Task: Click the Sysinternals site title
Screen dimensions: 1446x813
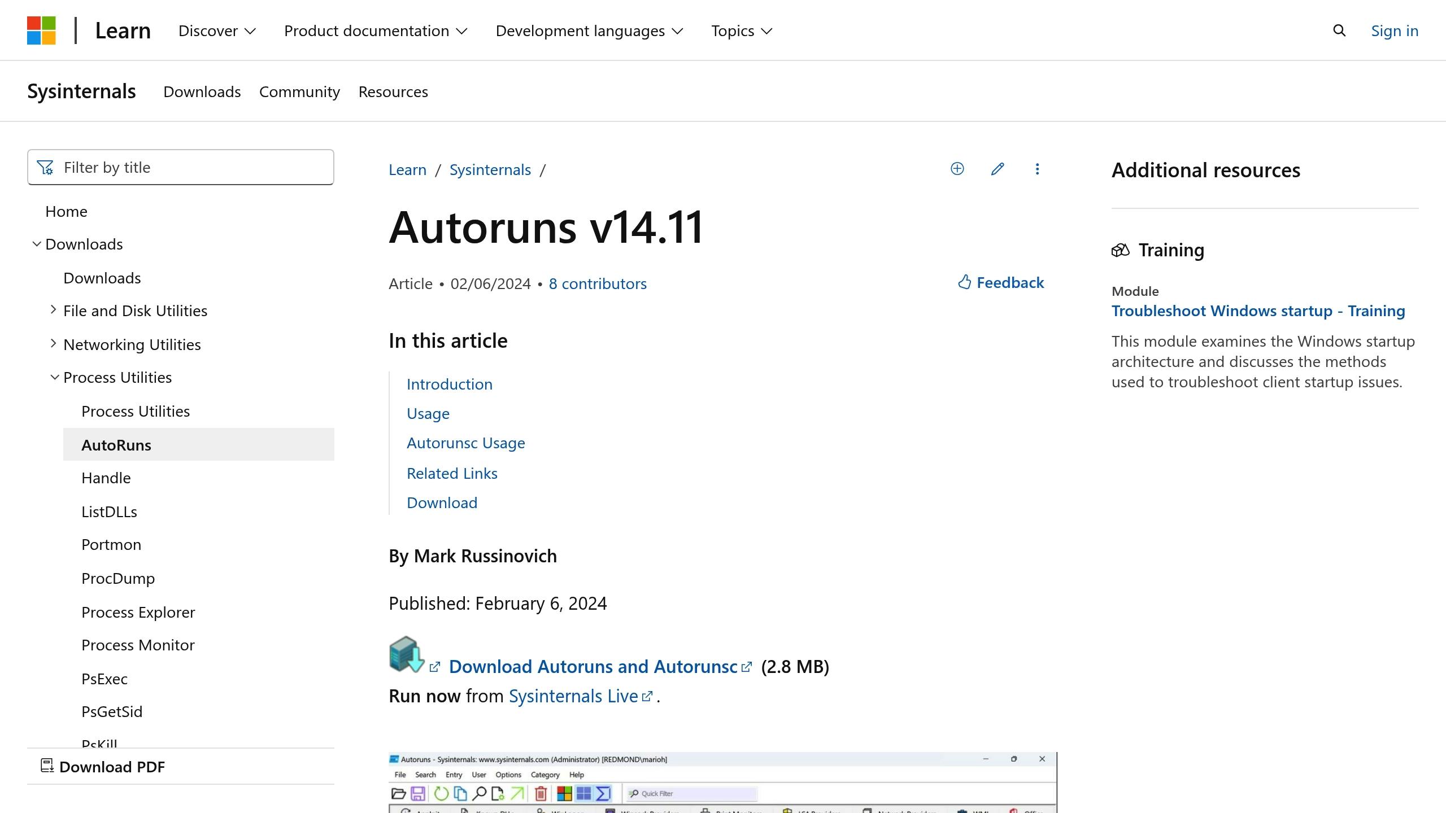Action: pos(81,91)
